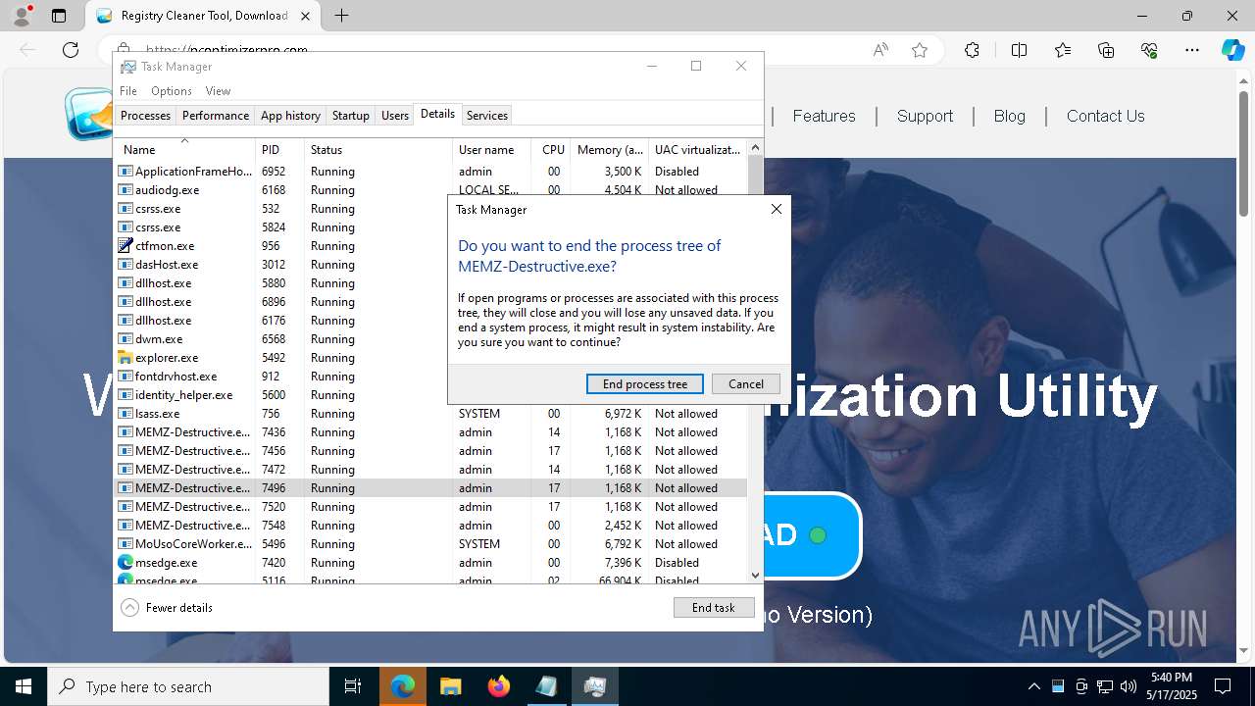Open the Options menu in Task Manager
Screen dimensions: 1255x706
172,91
